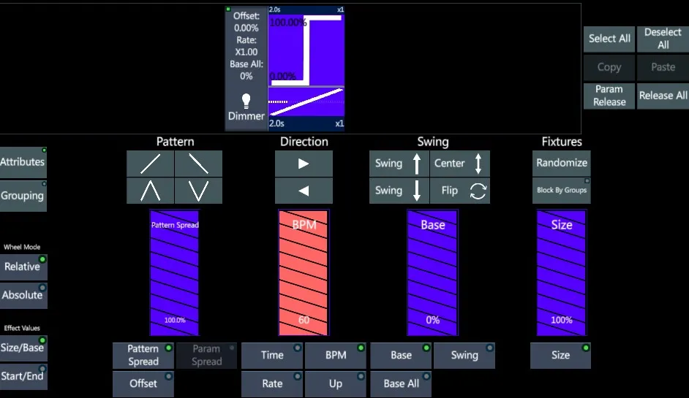The width and height of the screenshot is (689, 398).
Task: Set direction to reverse arrow
Action: coord(304,191)
